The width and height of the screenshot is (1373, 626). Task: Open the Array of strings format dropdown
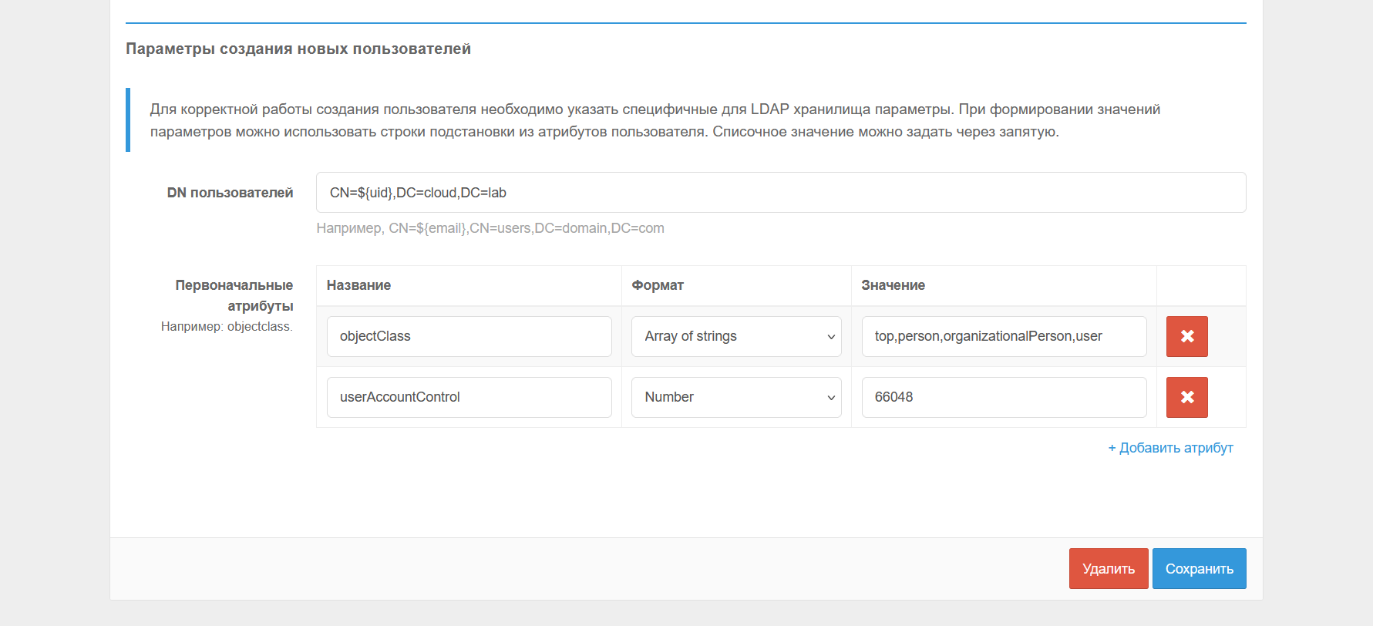736,336
